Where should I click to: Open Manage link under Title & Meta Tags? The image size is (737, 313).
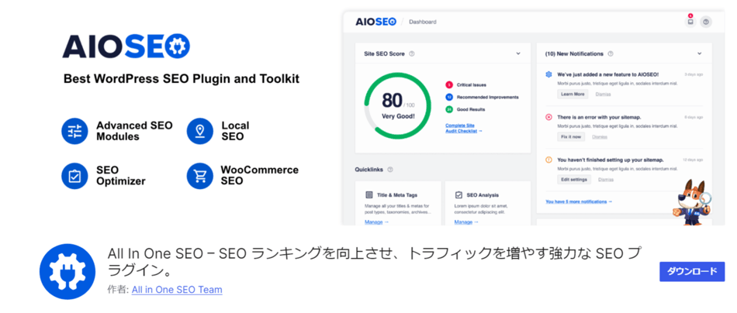pyautogui.click(x=376, y=222)
